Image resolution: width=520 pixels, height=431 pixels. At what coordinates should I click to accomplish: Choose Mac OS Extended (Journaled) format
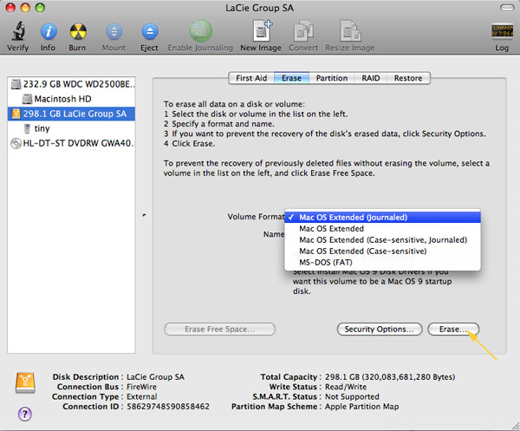click(x=383, y=218)
